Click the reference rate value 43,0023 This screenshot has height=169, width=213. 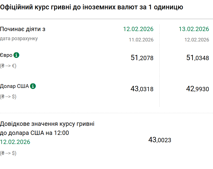coord(160,140)
